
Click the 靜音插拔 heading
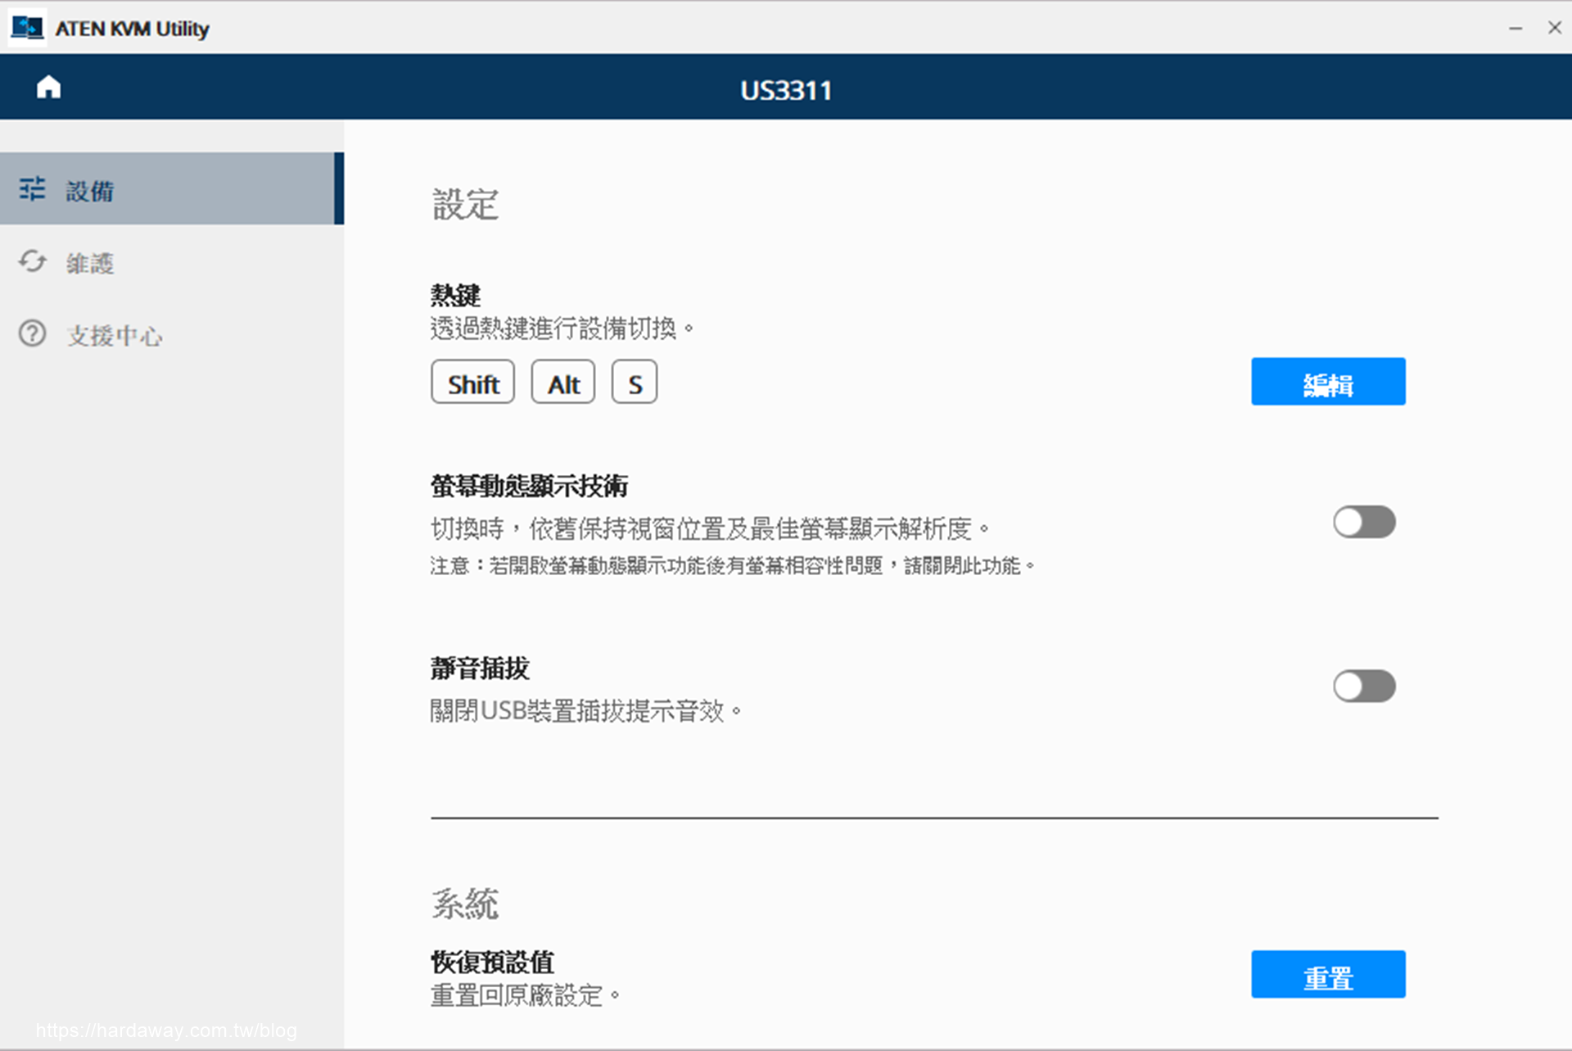pos(480,668)
